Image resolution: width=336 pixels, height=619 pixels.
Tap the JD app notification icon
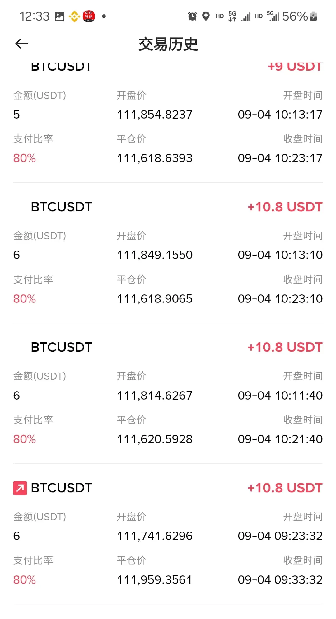click(x=89, y=16)
